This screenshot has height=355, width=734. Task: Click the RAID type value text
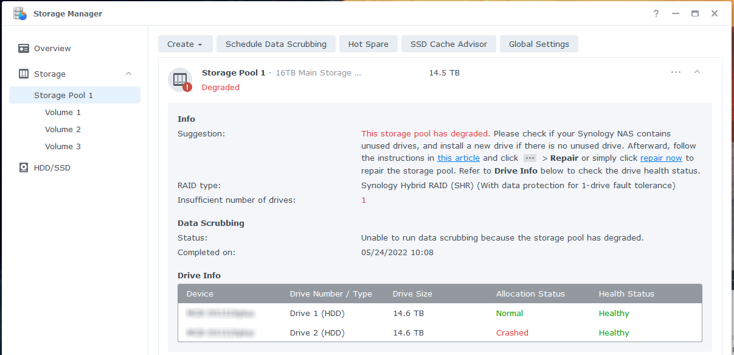click(518, 185)
